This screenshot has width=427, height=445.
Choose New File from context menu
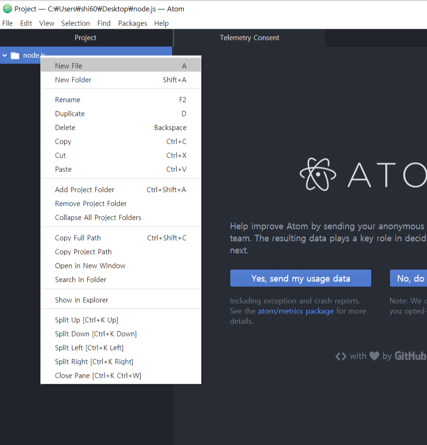[121, 66]
